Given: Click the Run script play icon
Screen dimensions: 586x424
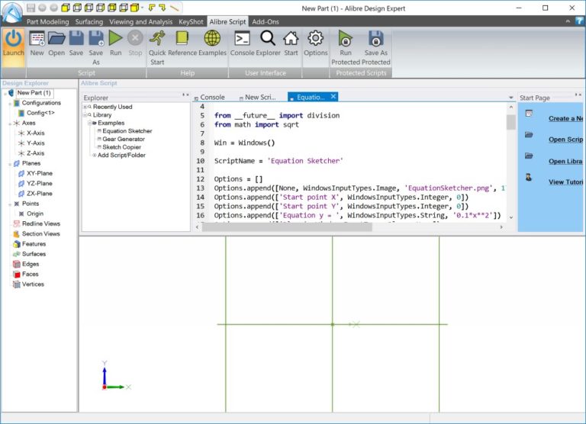Looking at the screenshot, I should tap(116, 38).
